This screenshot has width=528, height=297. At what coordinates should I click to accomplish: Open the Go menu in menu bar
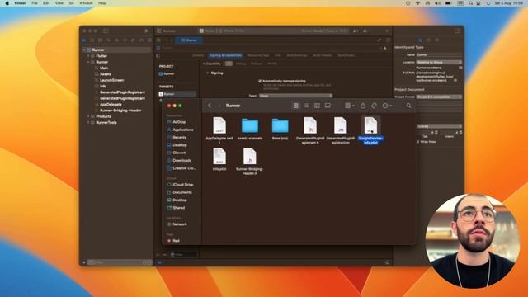[72, 3]
